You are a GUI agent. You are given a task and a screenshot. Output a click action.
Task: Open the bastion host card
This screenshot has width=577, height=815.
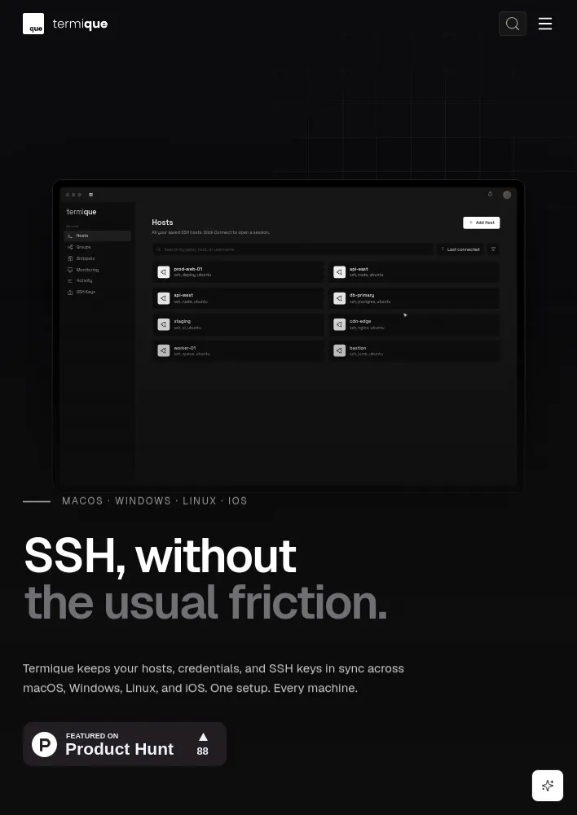click(x=414, y=350)
